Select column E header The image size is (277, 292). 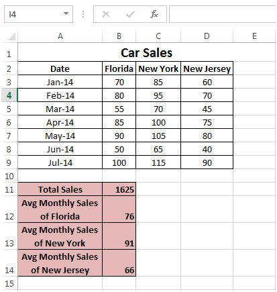pyautogui.click(x=254, y=36)
